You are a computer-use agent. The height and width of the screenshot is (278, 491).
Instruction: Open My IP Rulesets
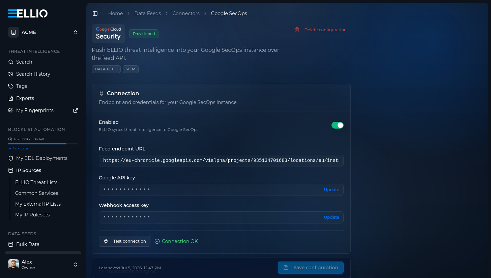click(32, 215)
